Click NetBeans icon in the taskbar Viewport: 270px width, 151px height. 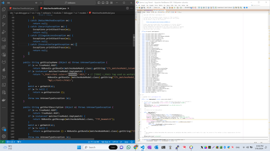pos(191,147)
